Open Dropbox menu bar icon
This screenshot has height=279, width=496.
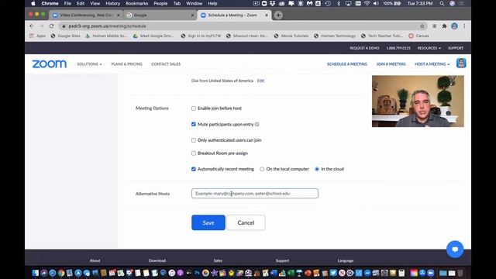click(272, 3)
